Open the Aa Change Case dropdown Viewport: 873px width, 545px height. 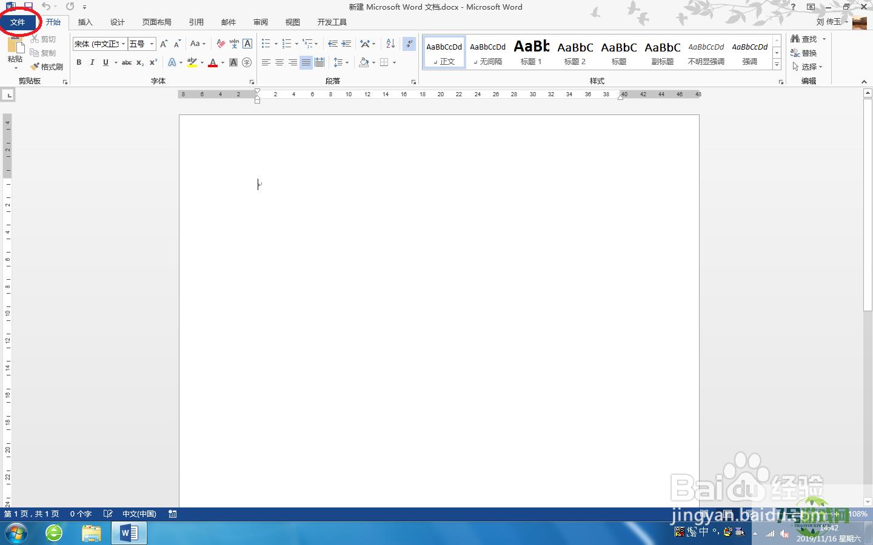198,44
